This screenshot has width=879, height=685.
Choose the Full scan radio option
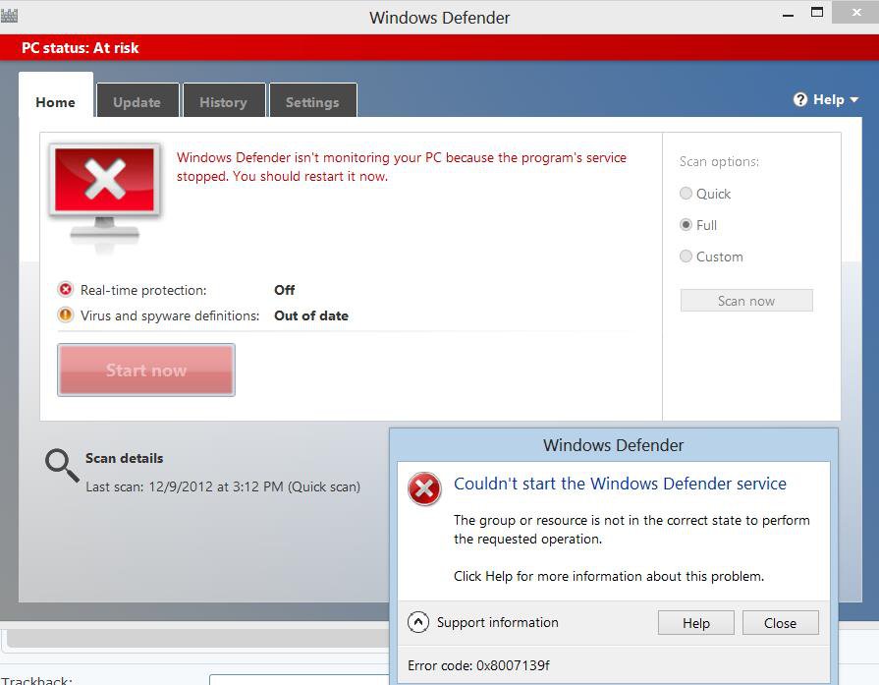tap(687, 225)
